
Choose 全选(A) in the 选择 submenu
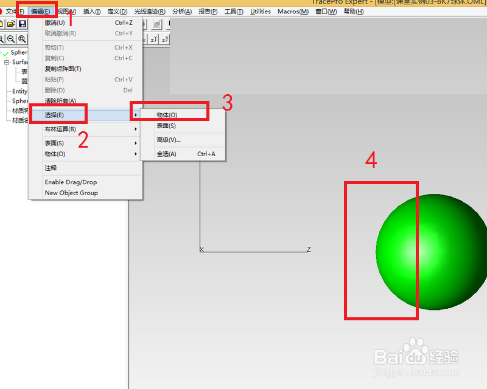(x=183, y=154)
